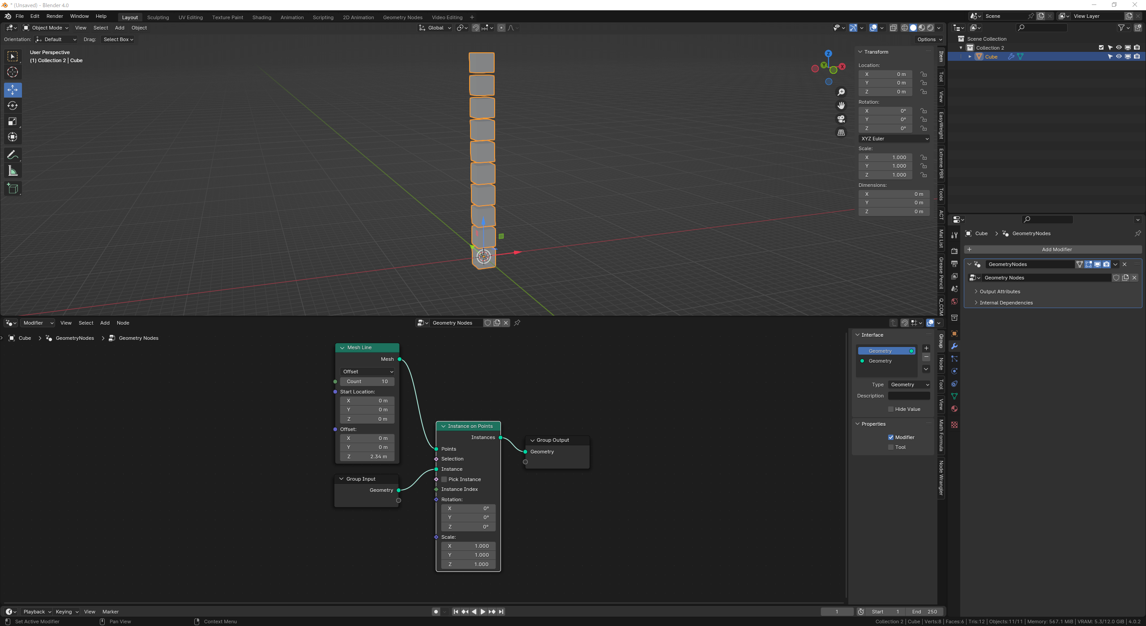1146x626 pixels.
Task: Pin the Geometry Nodes node tree
Action: 517,323
